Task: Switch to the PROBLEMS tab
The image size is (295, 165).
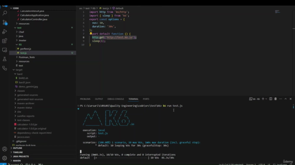Action: [85, 99]
